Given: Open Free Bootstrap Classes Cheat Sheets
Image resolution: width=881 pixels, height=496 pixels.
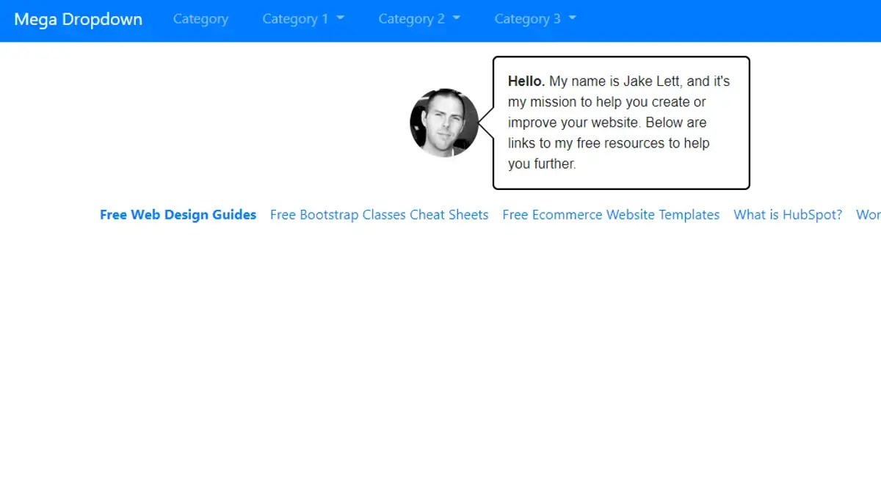Looking at the screenshot, I should click(x=379, y=214).
